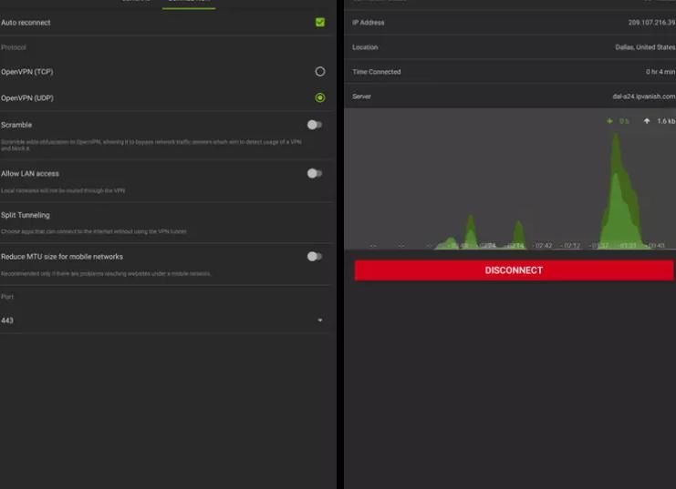Click the IP Address row
Screen dimensions: 676x489
coord(511,23)
